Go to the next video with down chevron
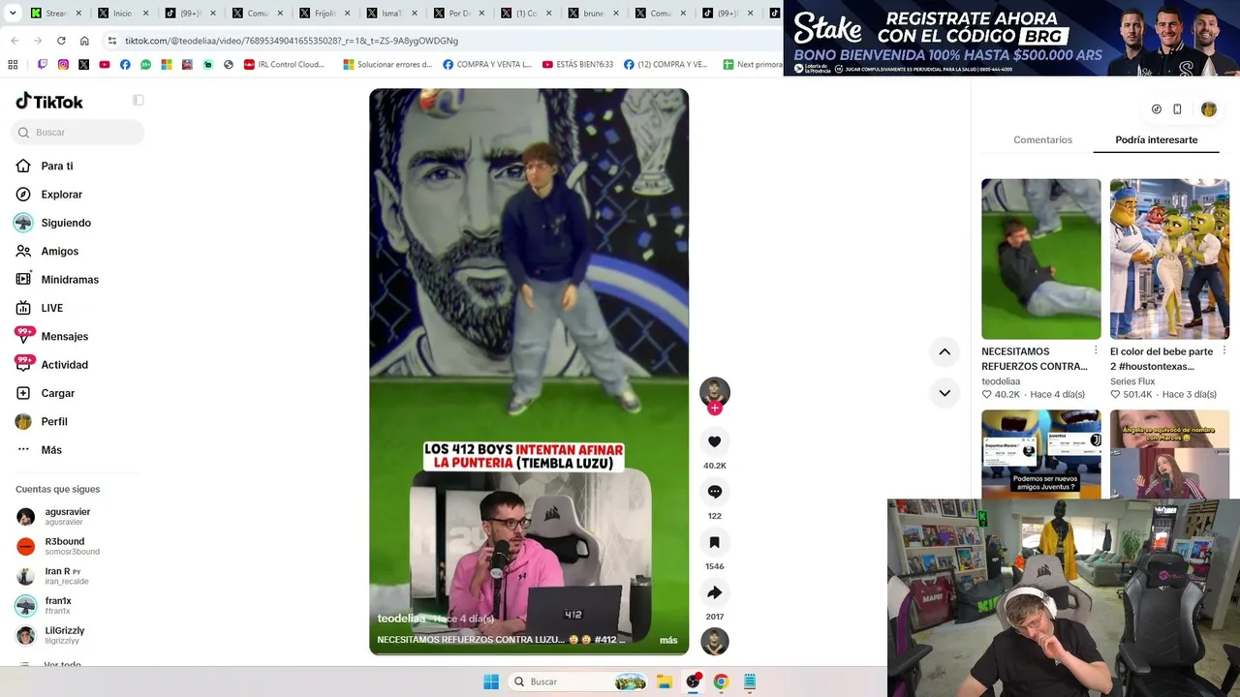Viewport: 1240px width, 697px height. click(945, 393)
